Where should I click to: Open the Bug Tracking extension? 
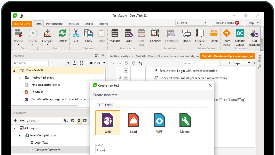254,34
